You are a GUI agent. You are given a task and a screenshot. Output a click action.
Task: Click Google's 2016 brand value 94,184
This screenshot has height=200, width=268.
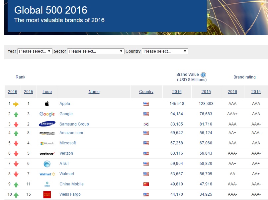[x=177, y=114]
